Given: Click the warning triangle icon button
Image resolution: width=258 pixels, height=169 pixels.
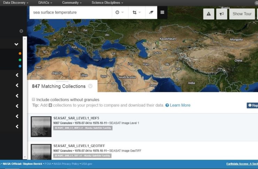Looking at the screenshot, I should (x=209, y=14).
